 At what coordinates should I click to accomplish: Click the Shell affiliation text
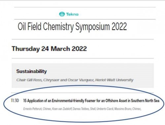click(x=93, y=109)
